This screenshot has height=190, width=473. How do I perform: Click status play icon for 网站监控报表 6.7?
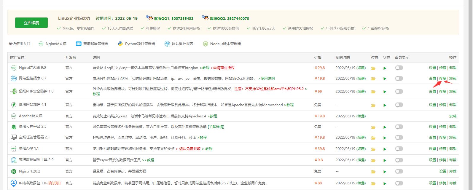pyautogui.click(x=385, y=79)
